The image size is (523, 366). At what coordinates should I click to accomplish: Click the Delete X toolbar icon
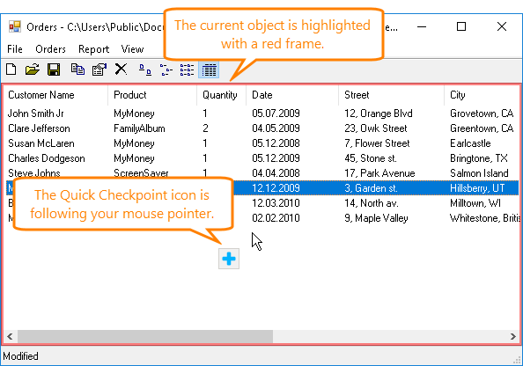121,70
